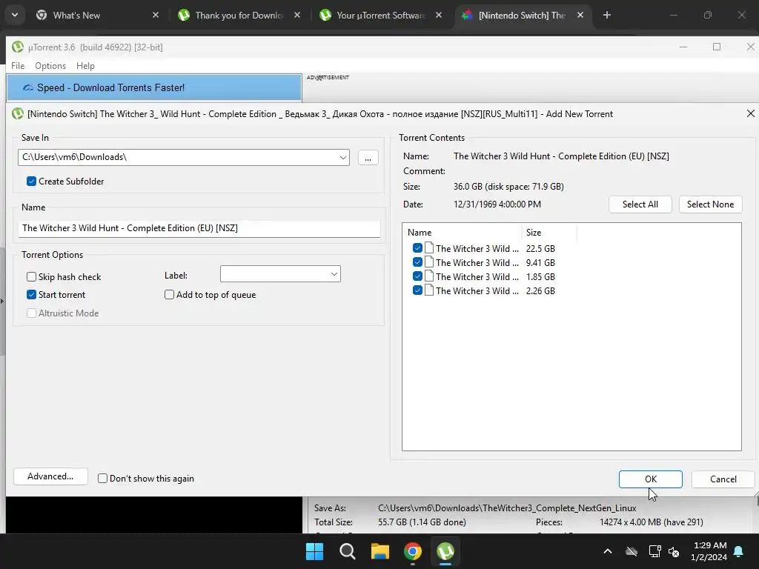
Task: Open a new browser tab with plus icon
Action: pos(606,15)
